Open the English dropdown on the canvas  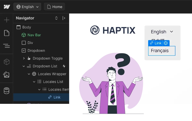point(162,32)
